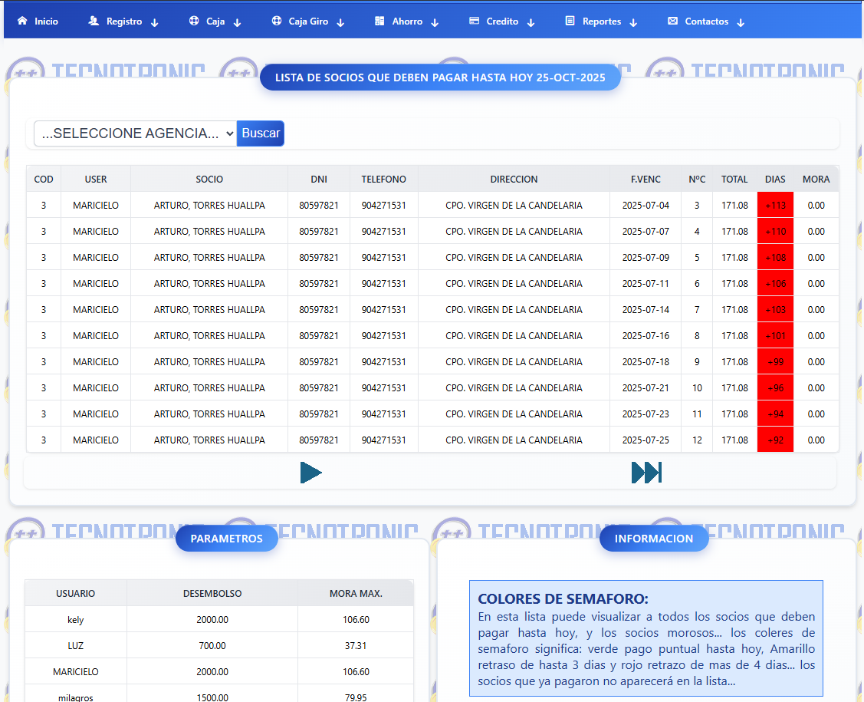Click the PARAMETROS section header
The width and height of the screenshot is (864, 702).
tap(226, 539)
